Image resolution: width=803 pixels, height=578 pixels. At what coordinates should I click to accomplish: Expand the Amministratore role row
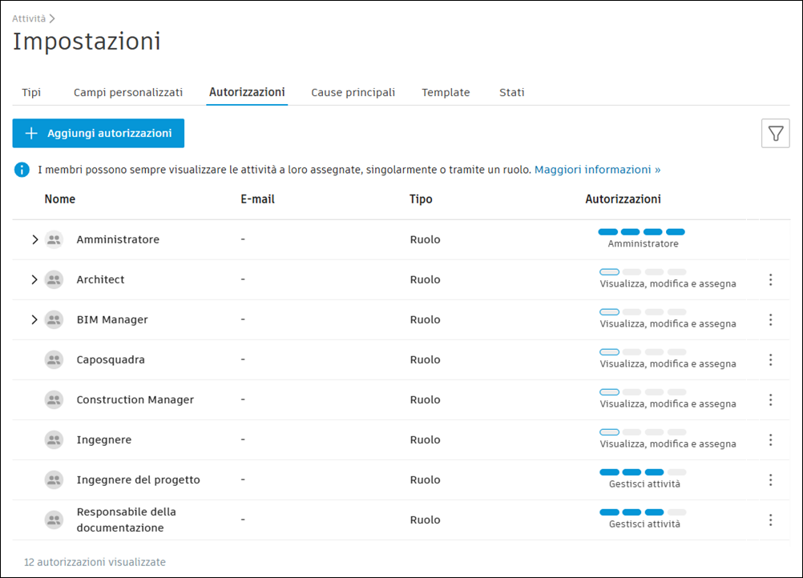[34, 239]
